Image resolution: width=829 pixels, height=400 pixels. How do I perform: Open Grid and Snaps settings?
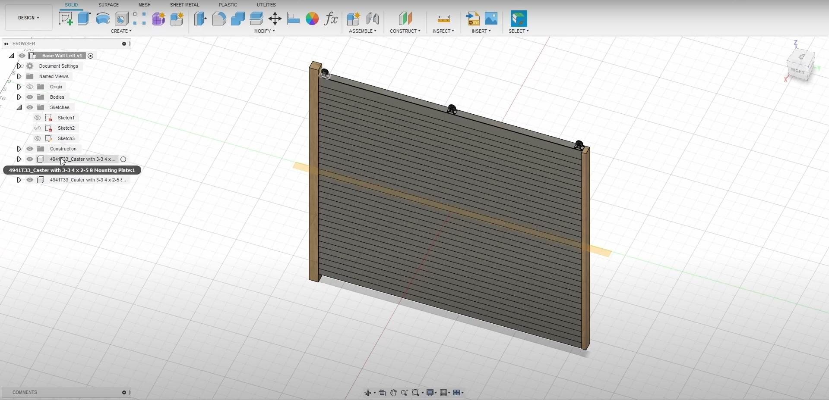[443, 393]
